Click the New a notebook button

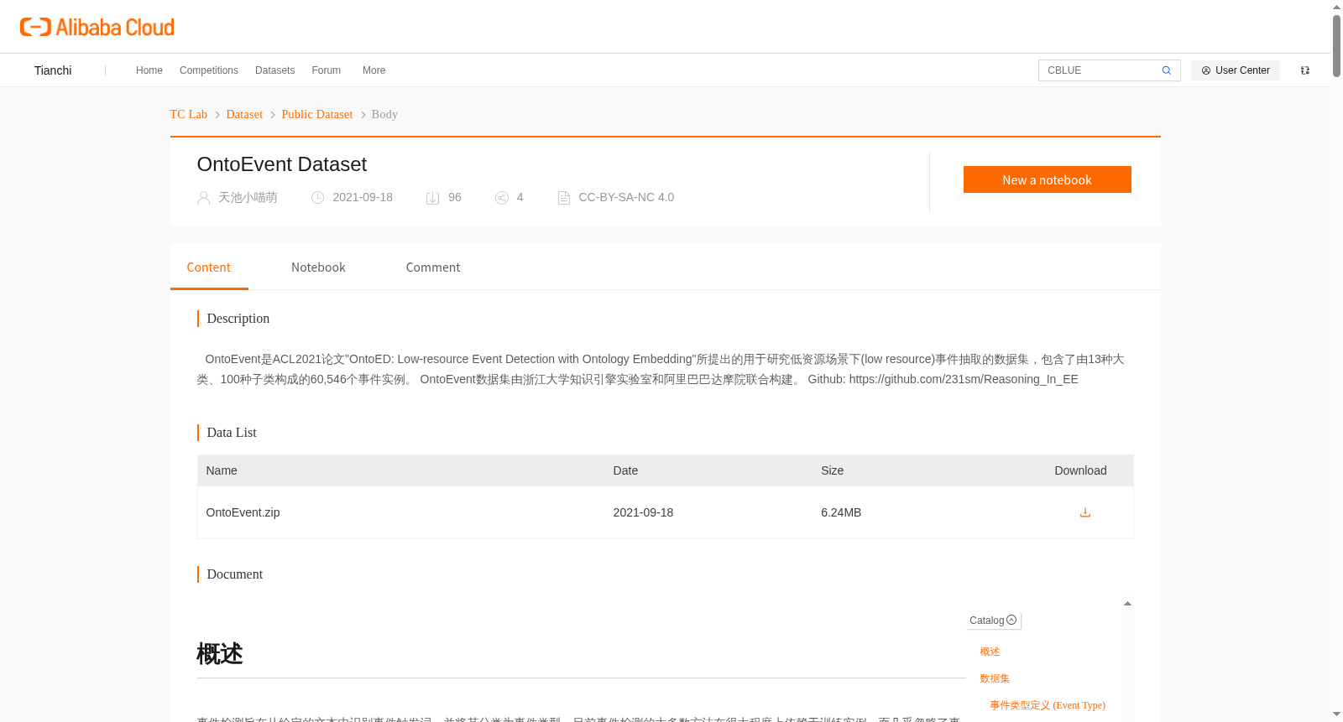click(x=1048, y=179)
